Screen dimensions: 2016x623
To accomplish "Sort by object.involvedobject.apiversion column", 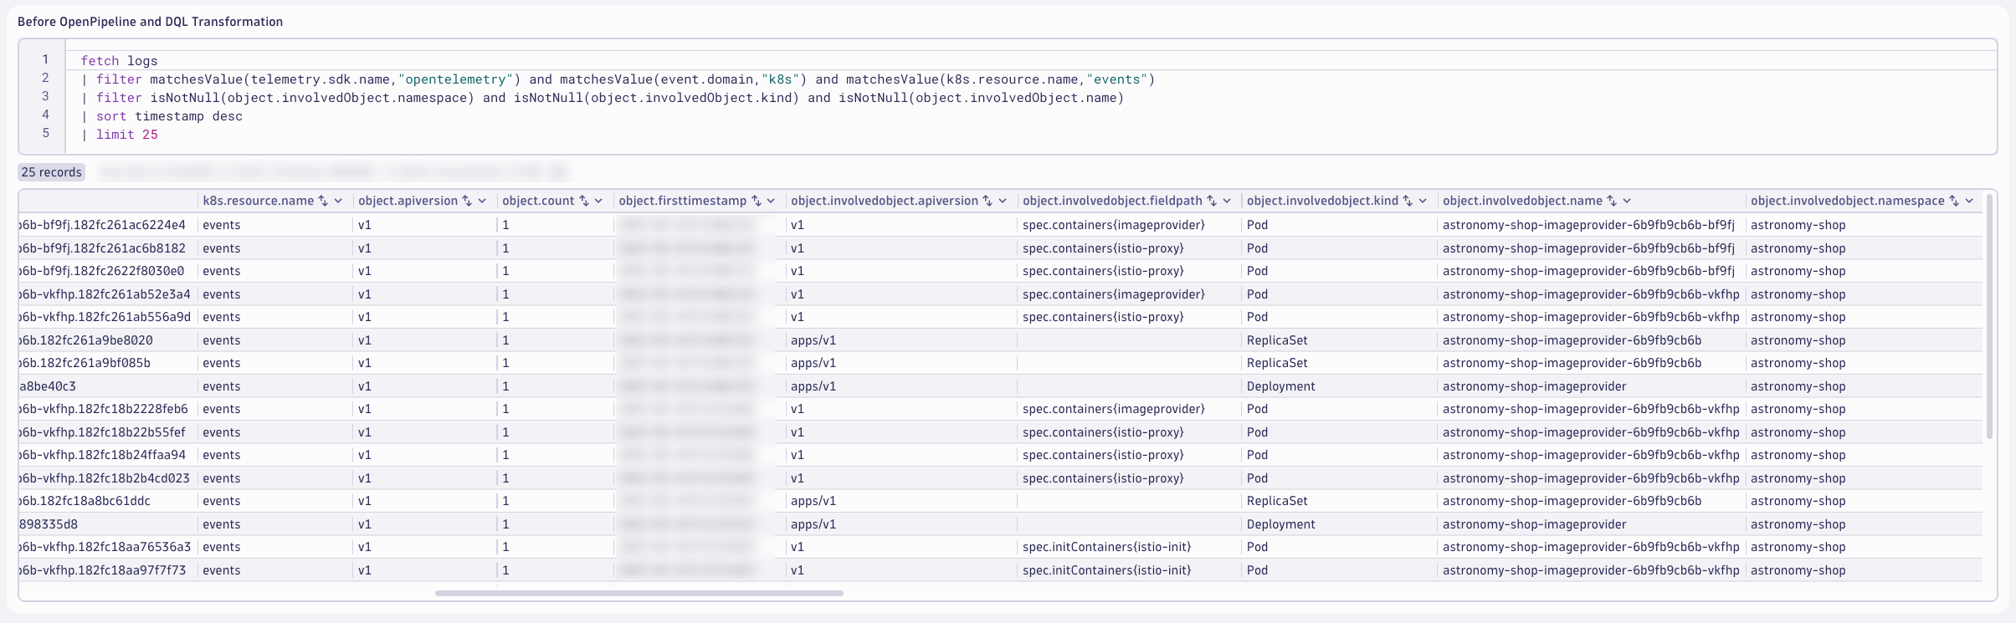I will click(987, 201).
